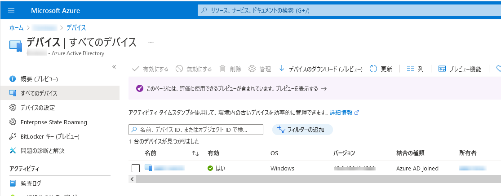This screenshot has height=196, width=501.
Task: Click the book icon for 監査ログ
Action: (x=13, y=183)
